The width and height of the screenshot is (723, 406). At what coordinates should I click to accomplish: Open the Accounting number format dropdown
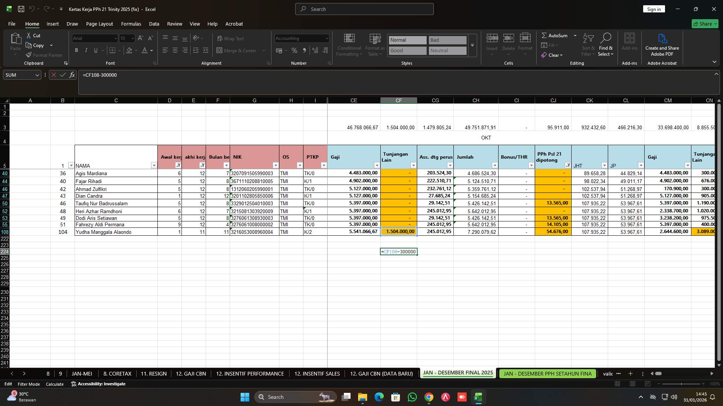pos(325,38)
